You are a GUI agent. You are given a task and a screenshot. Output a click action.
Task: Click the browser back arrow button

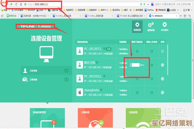(12, 4)
